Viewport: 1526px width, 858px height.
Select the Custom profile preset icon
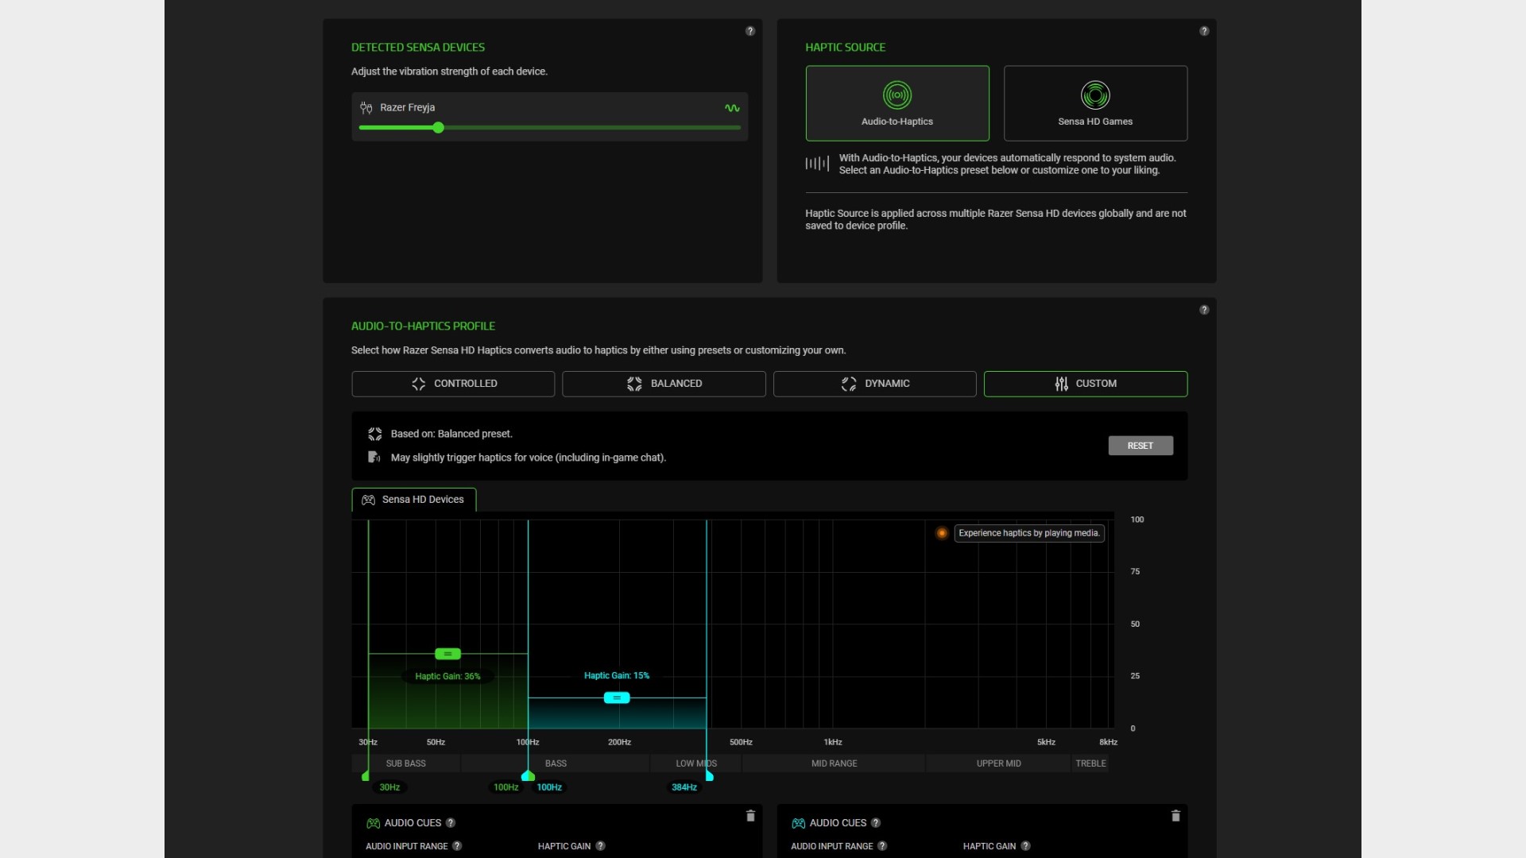click(1062, 382)
